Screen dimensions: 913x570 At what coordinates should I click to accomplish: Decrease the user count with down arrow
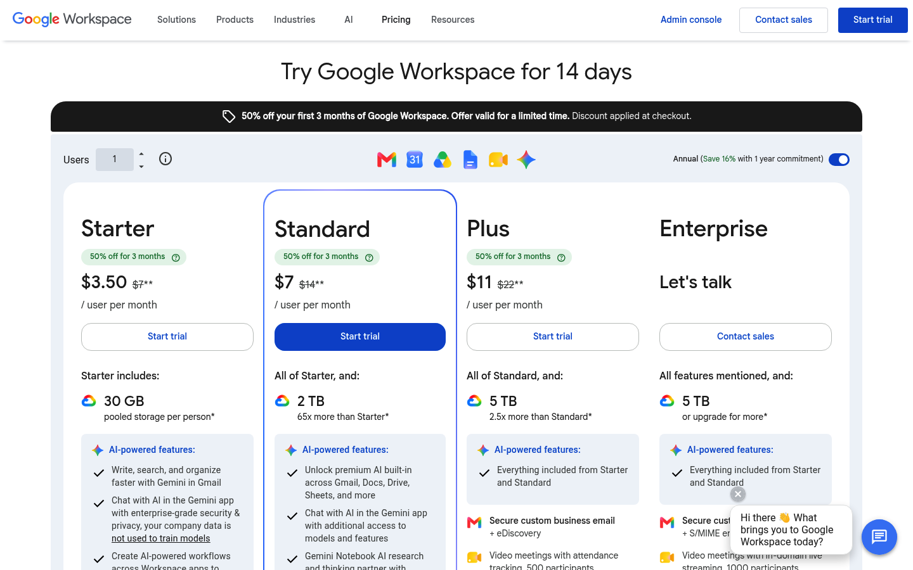point(141,167)
